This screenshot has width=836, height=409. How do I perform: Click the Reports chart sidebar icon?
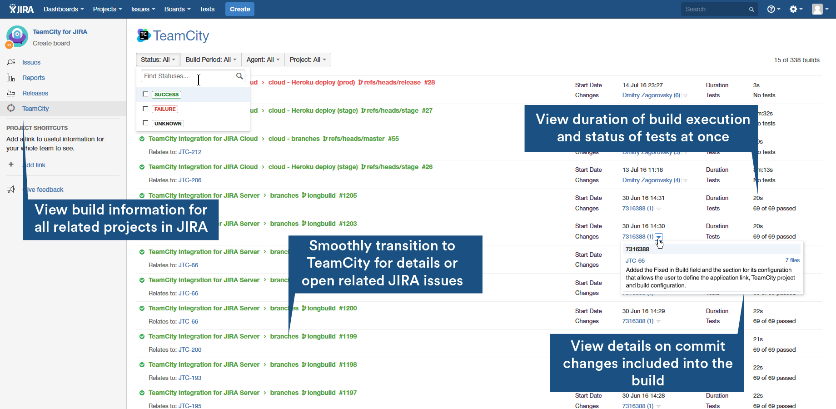(x=11, y=78)
